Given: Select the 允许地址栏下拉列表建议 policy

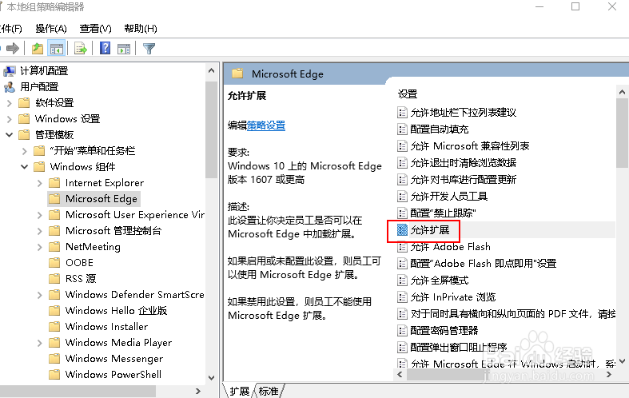Looking at the screenshot, I should 464,113.
